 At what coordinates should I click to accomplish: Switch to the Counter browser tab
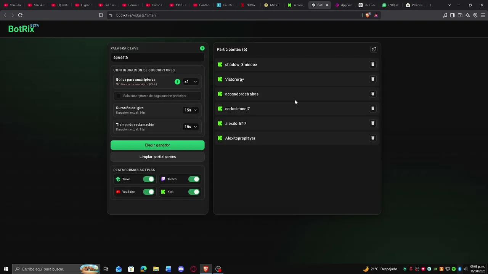pyautogui.click(x=225, y=5)
